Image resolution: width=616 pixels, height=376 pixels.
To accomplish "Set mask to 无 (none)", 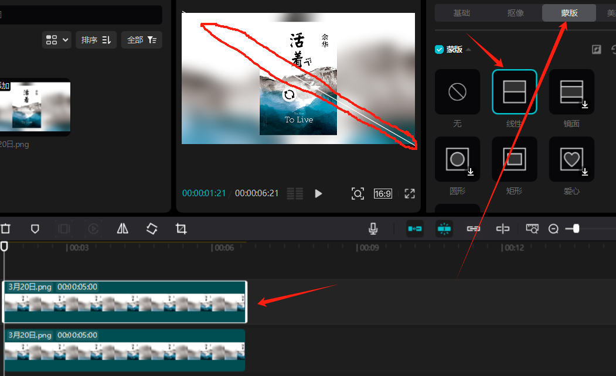I will tap(457, 92).
